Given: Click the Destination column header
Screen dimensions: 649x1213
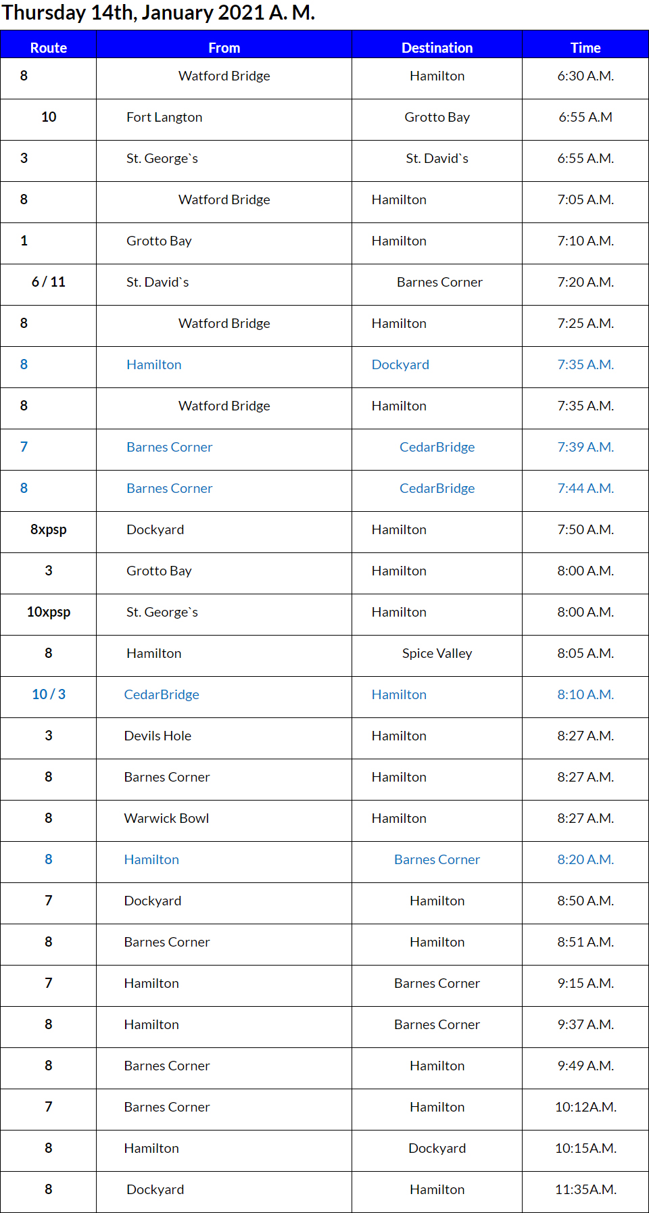Looking at the screenshot, I should click(x=437, y=47).
